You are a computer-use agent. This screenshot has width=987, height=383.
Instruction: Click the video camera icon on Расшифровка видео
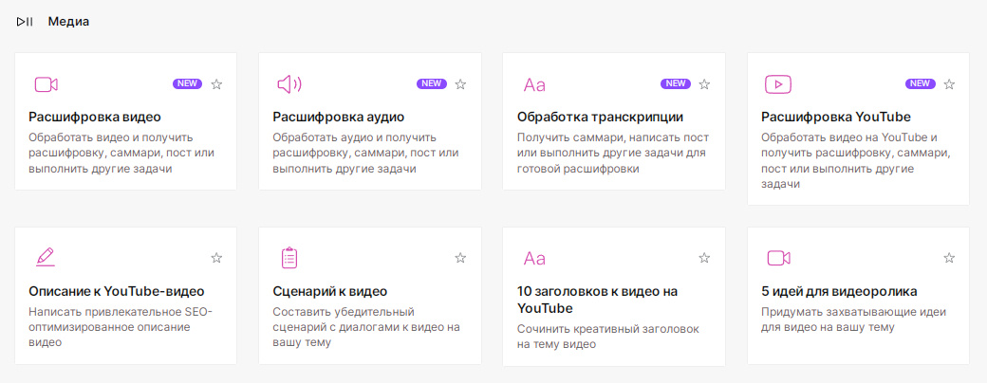click(x=46, y=84)
